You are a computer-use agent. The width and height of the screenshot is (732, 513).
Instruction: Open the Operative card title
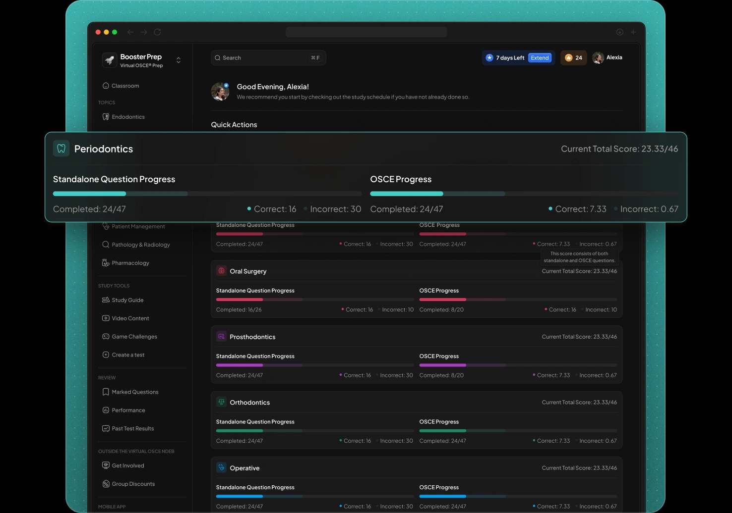[244, 468]
